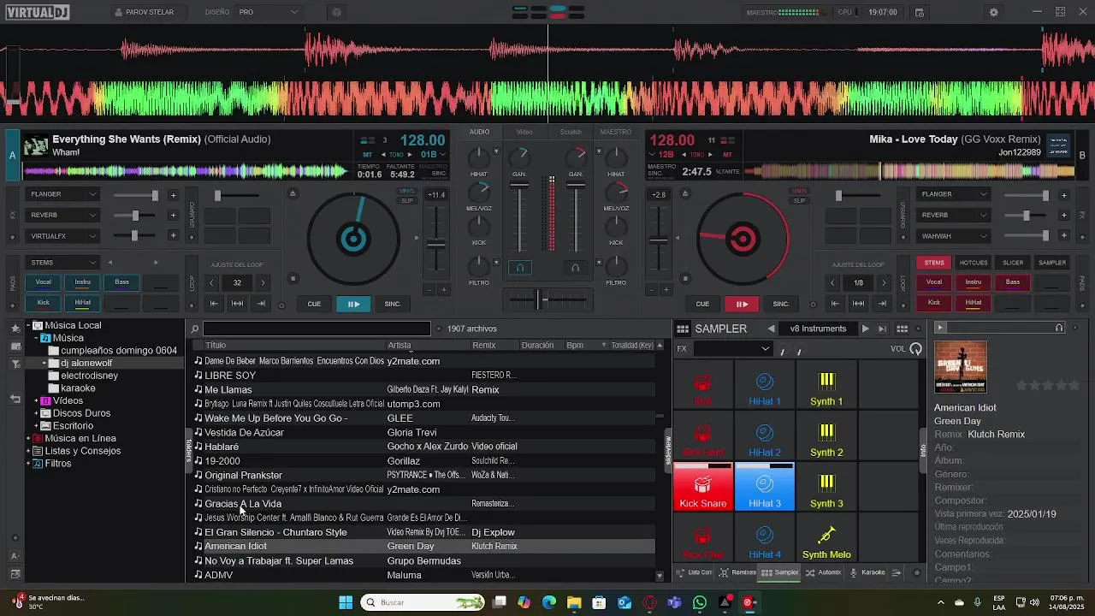Trigger the Synth 1 sampler pad
The height and width of the screenshot is (616, 1095).
(x=826, y=385)
